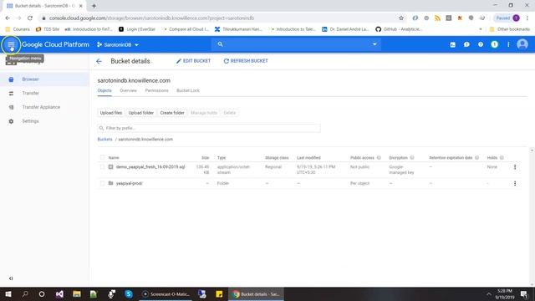Click the Chrome back button
535x301 pixels.
point(8,18)
